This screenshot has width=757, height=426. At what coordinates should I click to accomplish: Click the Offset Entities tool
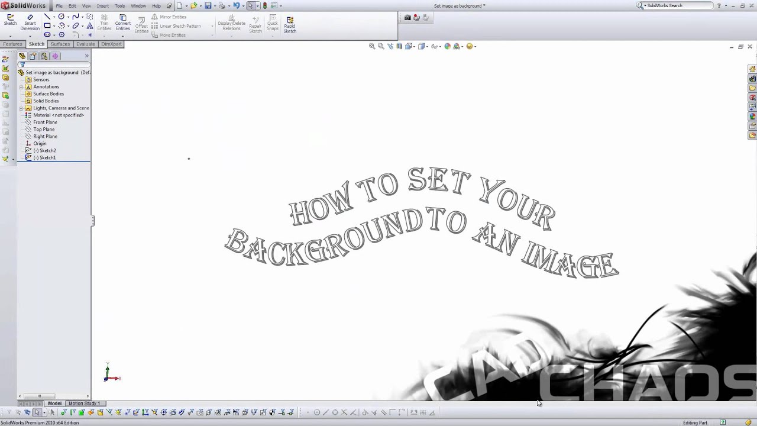click(141, 25)
